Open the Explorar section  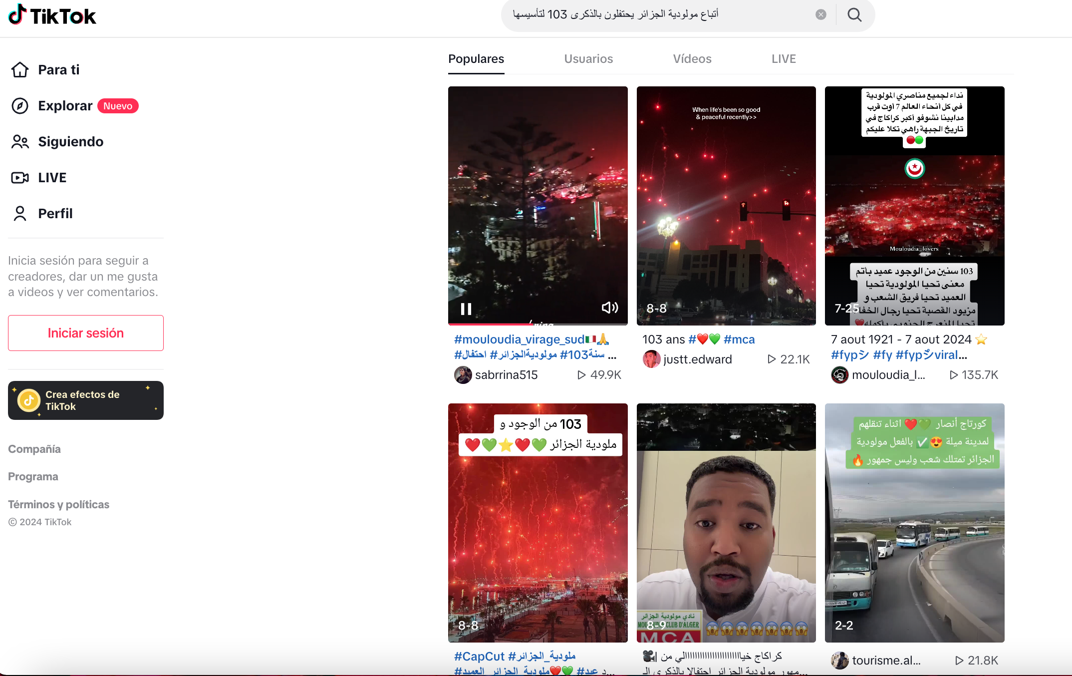pos(65,106)
